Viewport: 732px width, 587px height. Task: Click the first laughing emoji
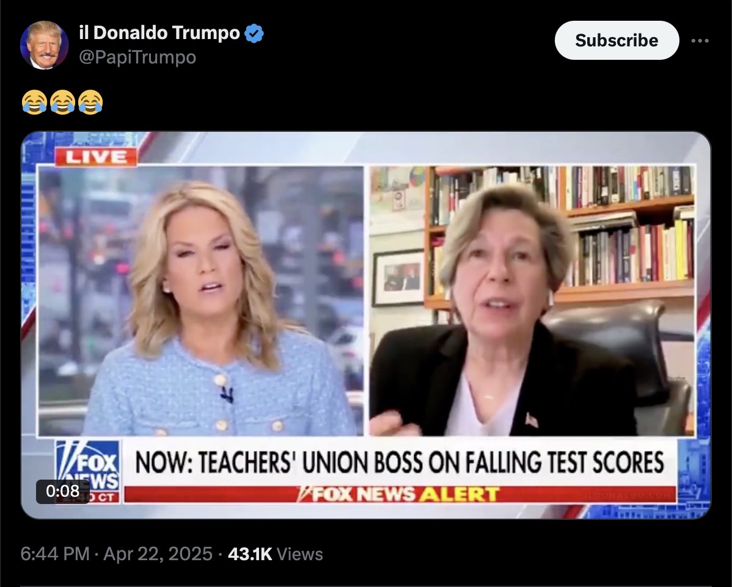tap(35, 102)
